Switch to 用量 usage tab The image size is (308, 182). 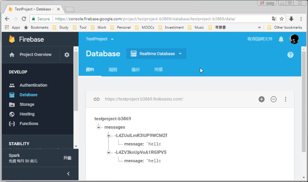[159, 69]
